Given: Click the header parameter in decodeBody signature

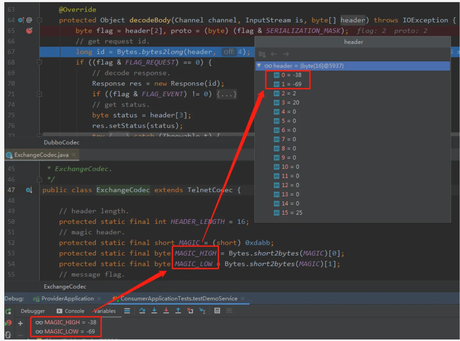Looking at the screenshot, I should 353,20.
